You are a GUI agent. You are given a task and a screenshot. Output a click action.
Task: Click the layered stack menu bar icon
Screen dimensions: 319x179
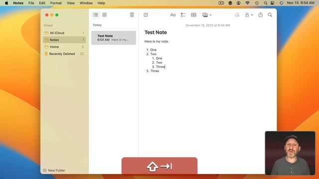pyautogui.click(x=230, y=3)
